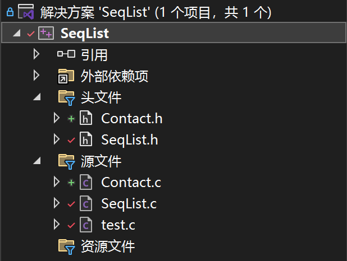The image size is (347, 261).
Task: Click the 外部依赖项 folder icon
Action: (x=66, y=76)
